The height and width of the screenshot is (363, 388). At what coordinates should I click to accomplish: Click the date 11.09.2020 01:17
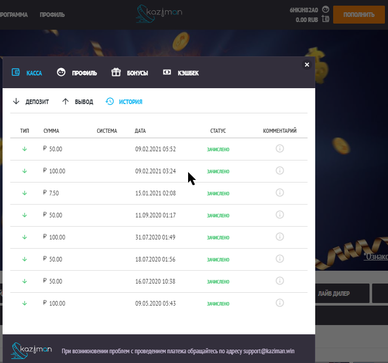(155, 215)
